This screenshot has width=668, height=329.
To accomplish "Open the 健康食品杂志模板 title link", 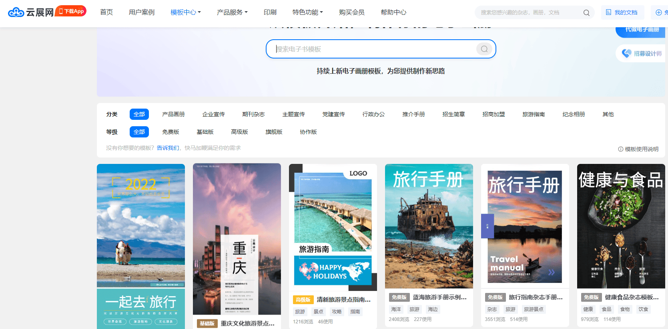I will tap(632, 297).
